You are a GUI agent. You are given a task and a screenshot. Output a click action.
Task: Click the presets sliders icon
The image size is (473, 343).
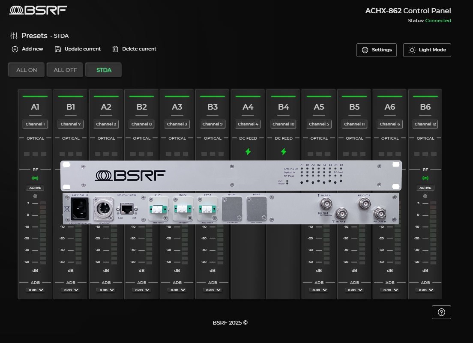point(14,36)
